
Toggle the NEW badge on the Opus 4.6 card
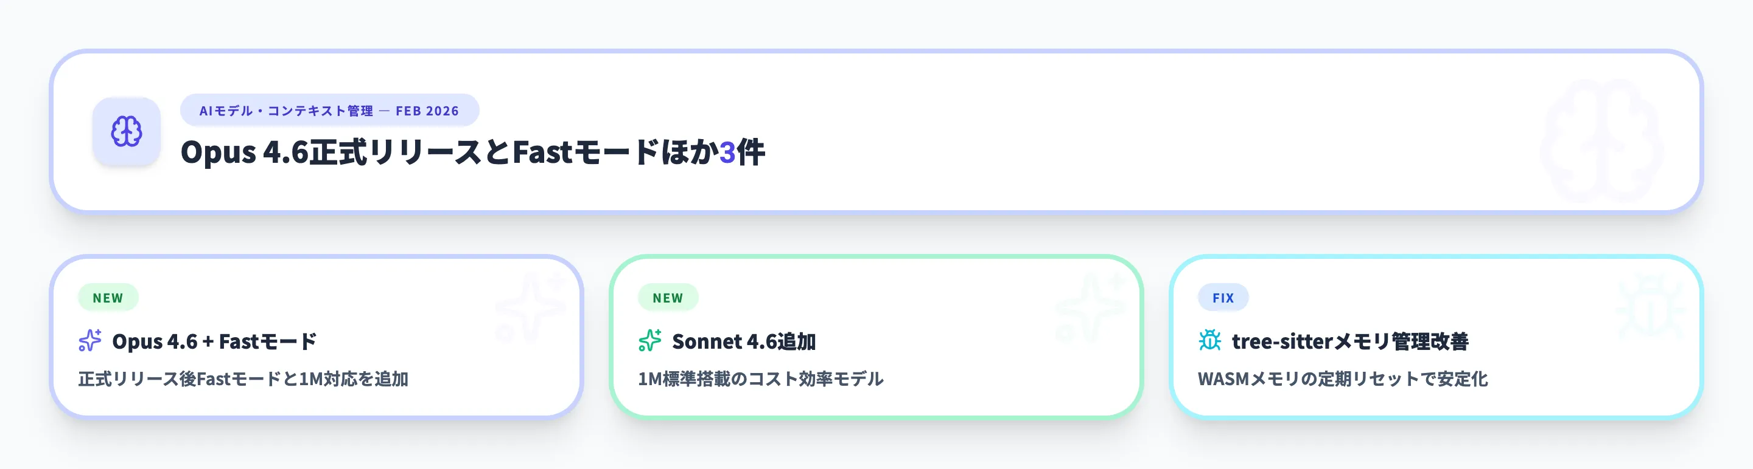point(108,297)
